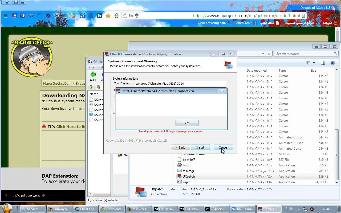Click the show all downloads link عرض جميع التنزيلات
Image resolution: width=341 pixels, height=213 pixels.
coord(26,195)
